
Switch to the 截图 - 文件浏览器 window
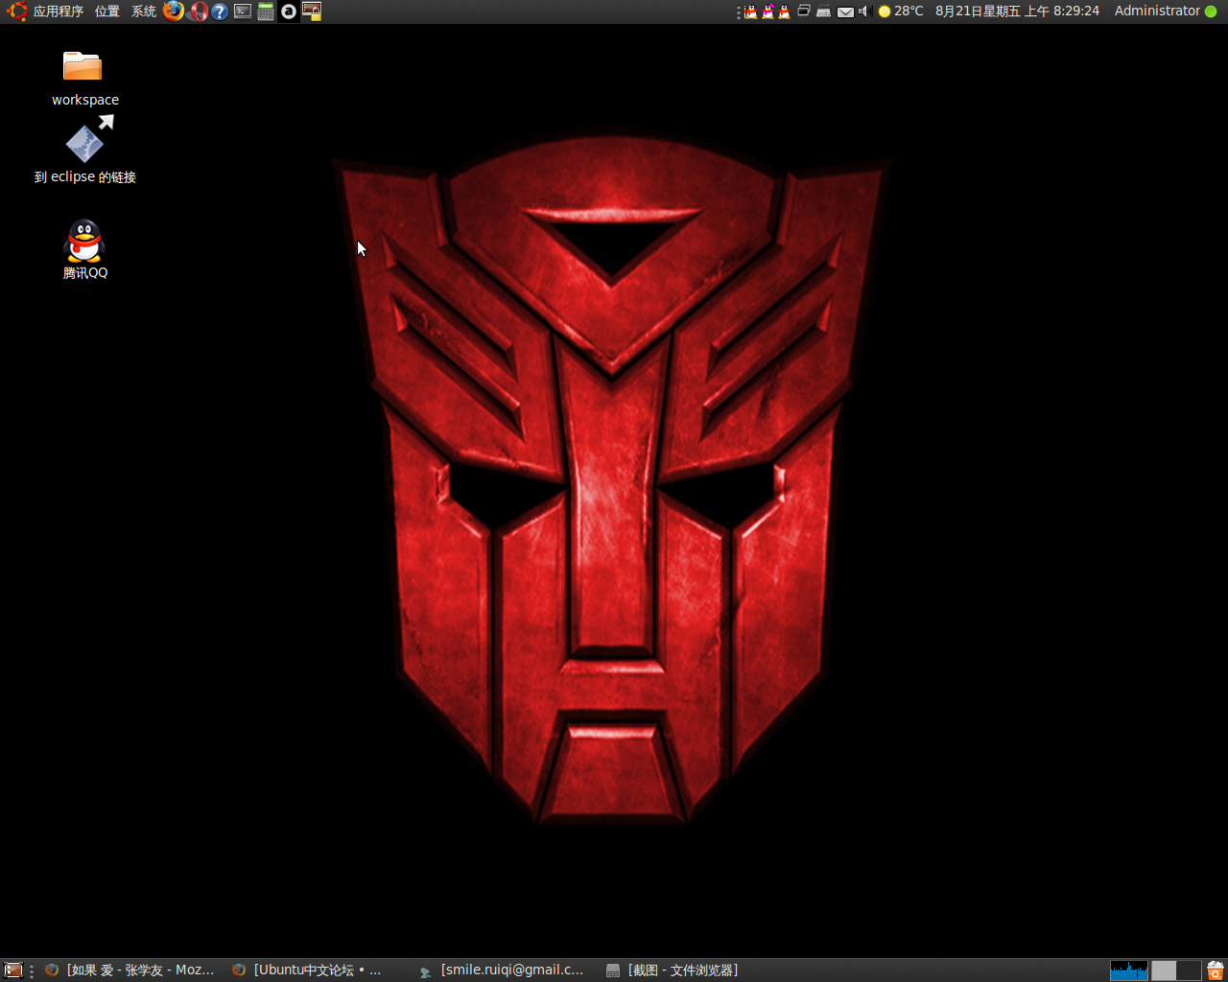tap(673, 970)
